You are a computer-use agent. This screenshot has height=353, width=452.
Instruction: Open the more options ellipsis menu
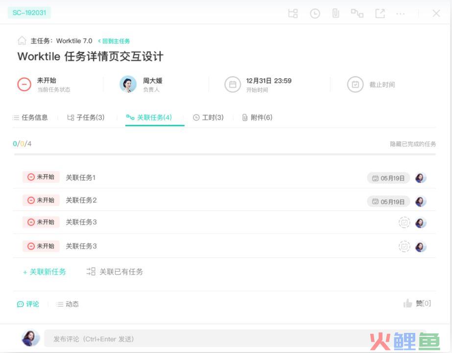[401, 14]
